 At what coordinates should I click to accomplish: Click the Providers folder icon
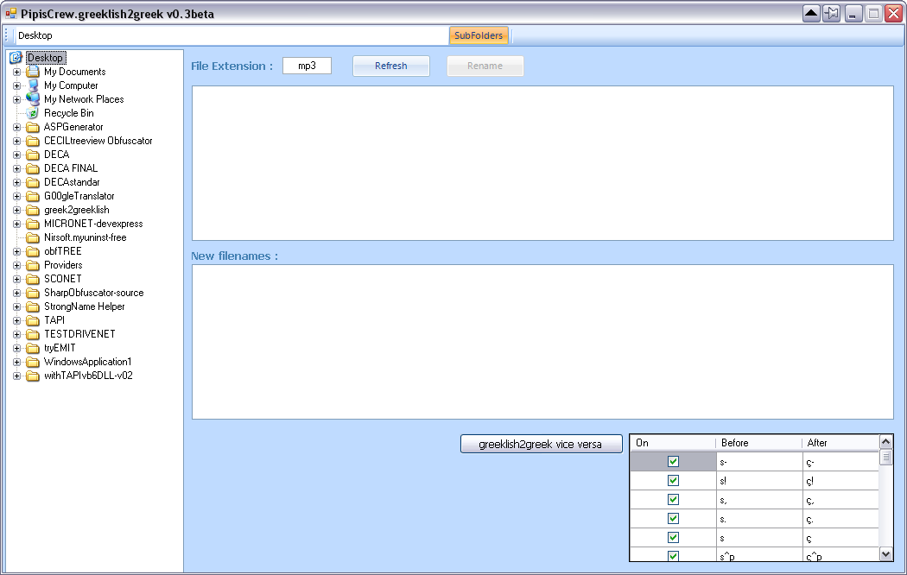(x=33, y=265)
